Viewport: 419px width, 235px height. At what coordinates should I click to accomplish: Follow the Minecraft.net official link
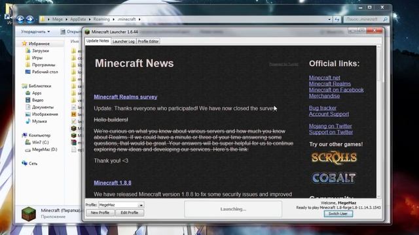(x=325, y=78)
